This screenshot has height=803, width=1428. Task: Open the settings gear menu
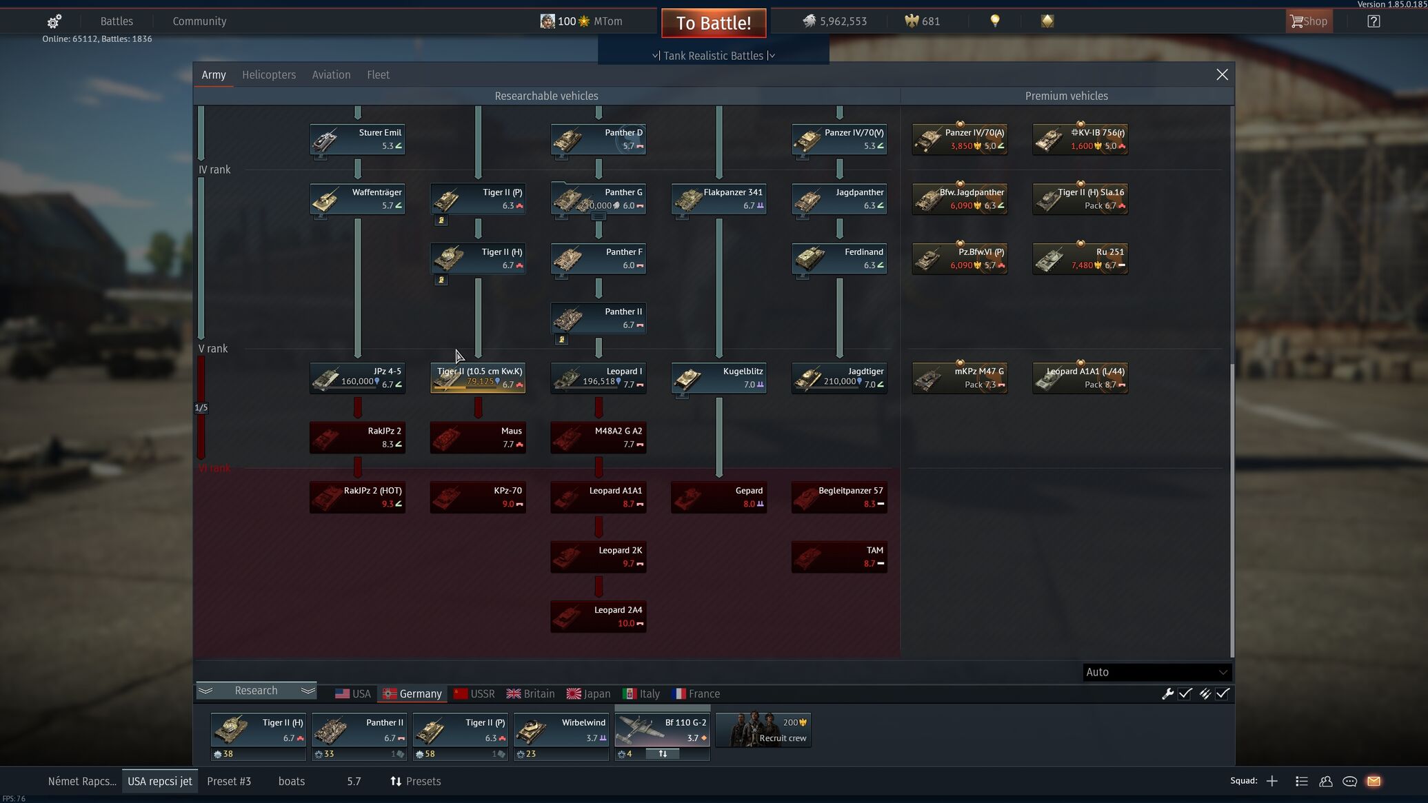[x=54, y=21]
